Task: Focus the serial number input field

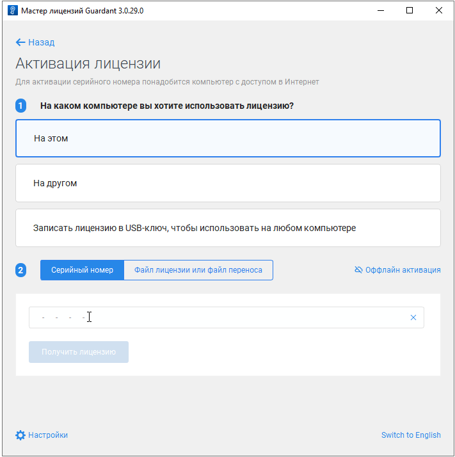Action: [x=218, y=317]
